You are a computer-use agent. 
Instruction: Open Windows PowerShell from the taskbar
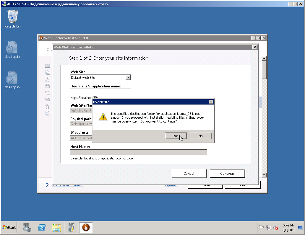[42, 227]
